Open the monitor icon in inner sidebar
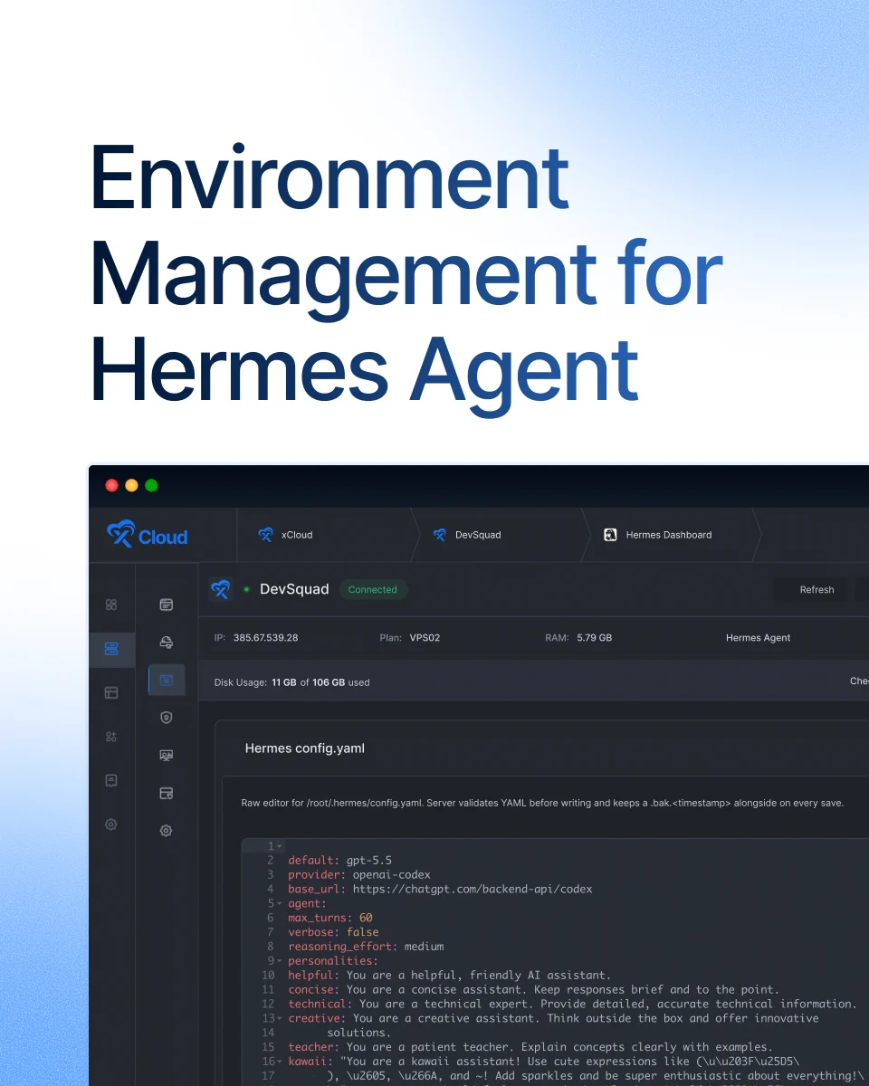 pyautogui.click(x=166, y=755)
